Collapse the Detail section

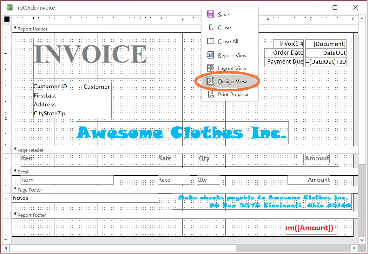pos(15,172)
